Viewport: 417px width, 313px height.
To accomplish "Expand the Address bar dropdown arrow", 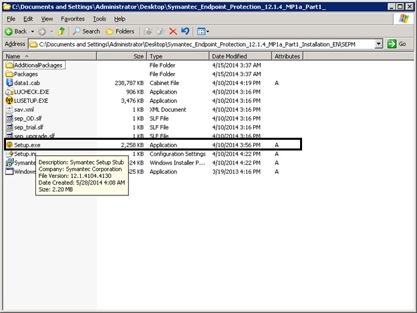I will (379, 44).
